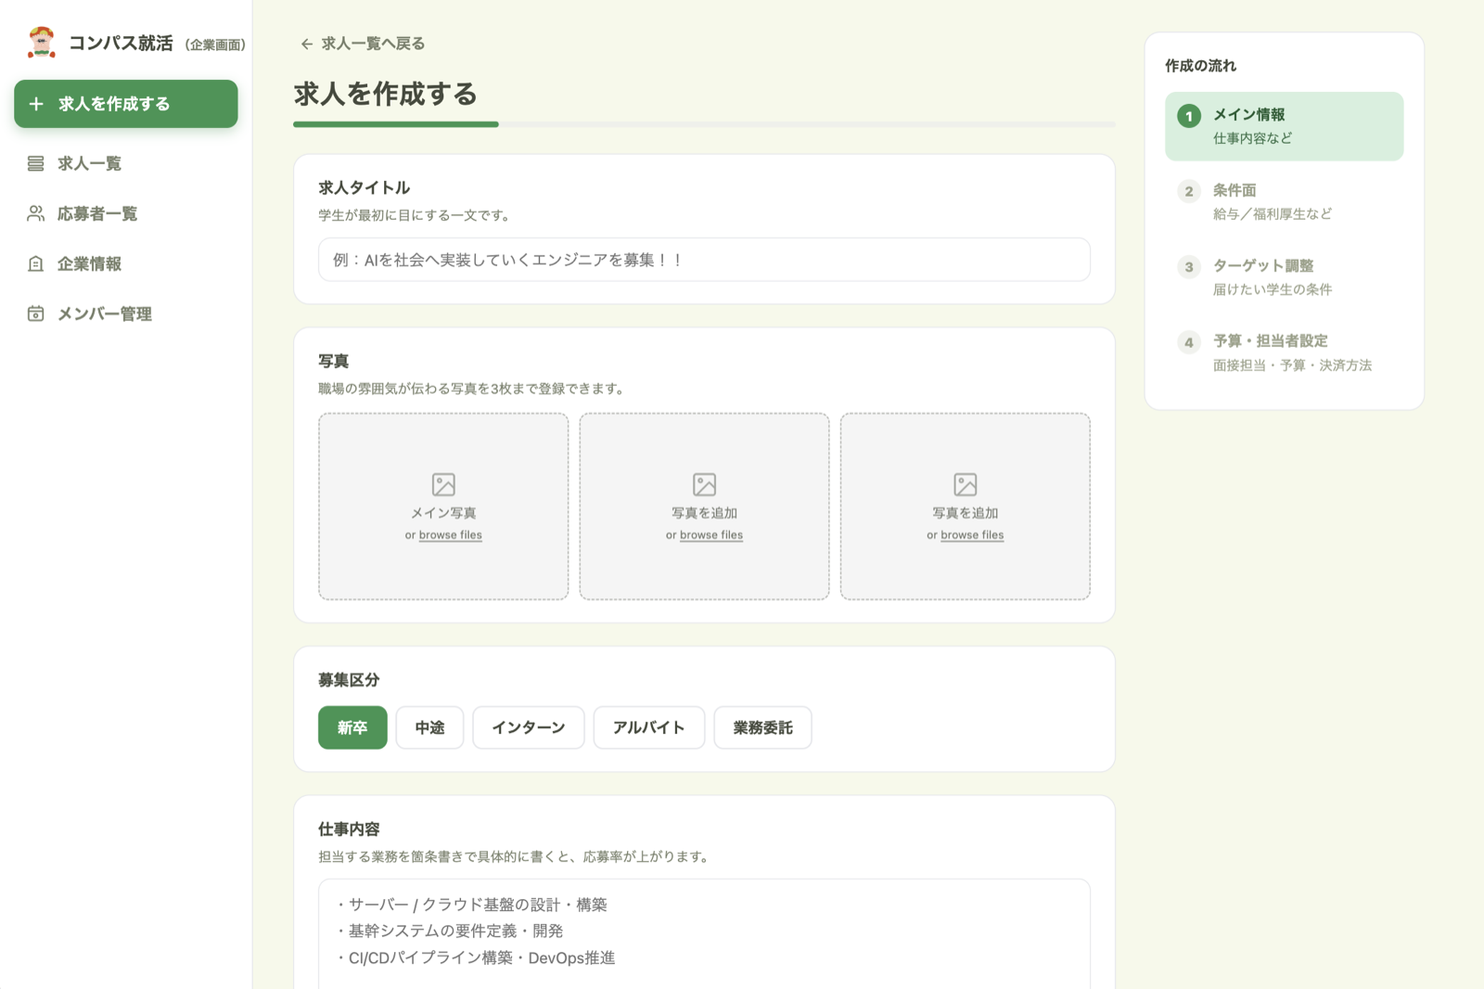The width and height of the screenshot is (1484, 989).
Task: Click the calendar icon beside メンバー管理
Action: (x=35, y=314)
